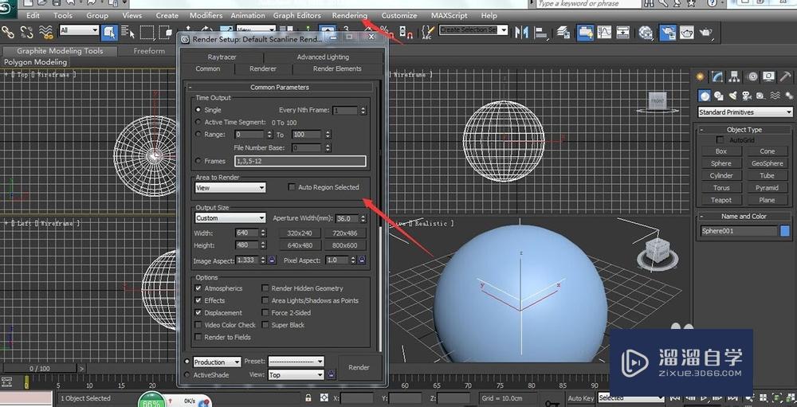Enable the Auto Region Selected checkbox
The height and width of the screenshot is (407, 797).
pos(292,187)
